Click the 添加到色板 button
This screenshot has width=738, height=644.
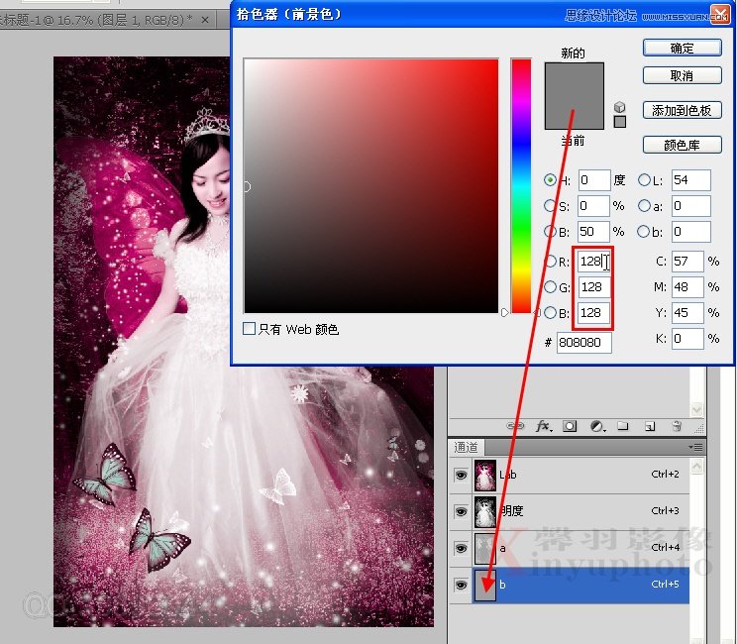[682, 110]
